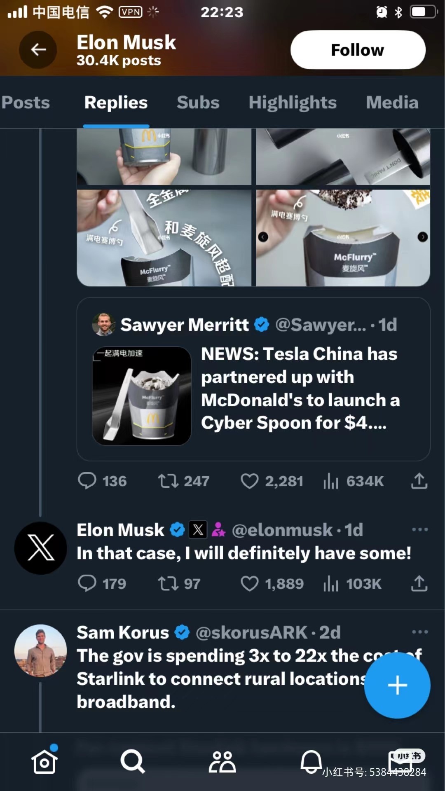This screenshot has width=445, height=791.
Task: Repost the post with 247 reposts
Action: [x=168, y=481]
